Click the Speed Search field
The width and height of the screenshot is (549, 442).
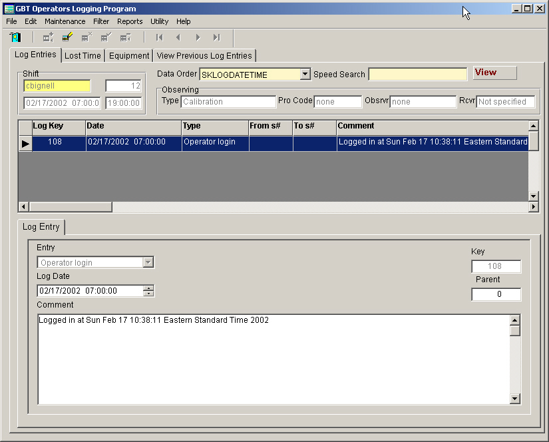pyautogui.click(x=418, y=75)
